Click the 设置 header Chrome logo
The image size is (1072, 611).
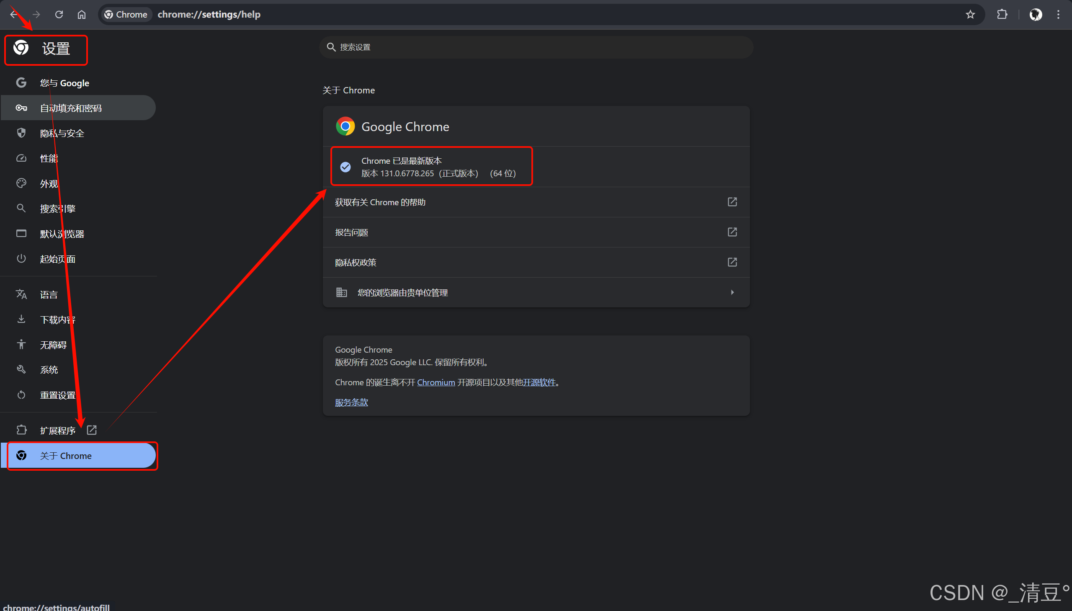(x=21, y=48)
